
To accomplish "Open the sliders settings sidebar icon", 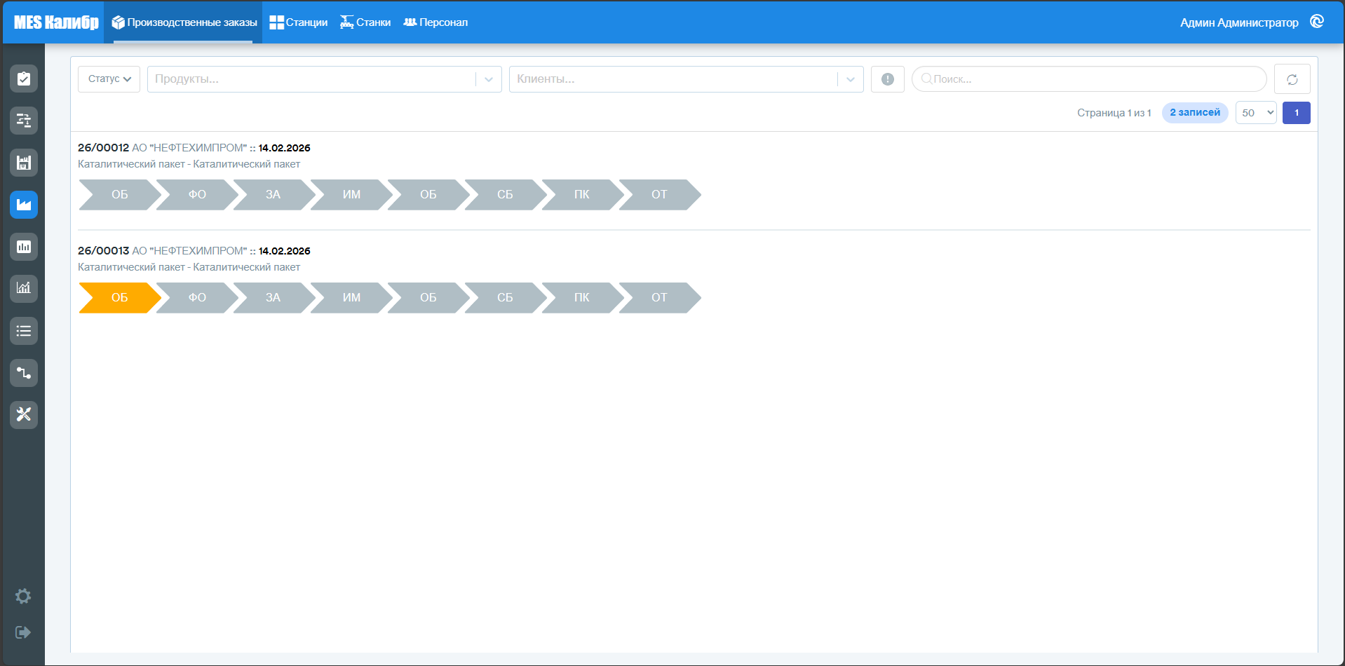I will click(24, 121).
